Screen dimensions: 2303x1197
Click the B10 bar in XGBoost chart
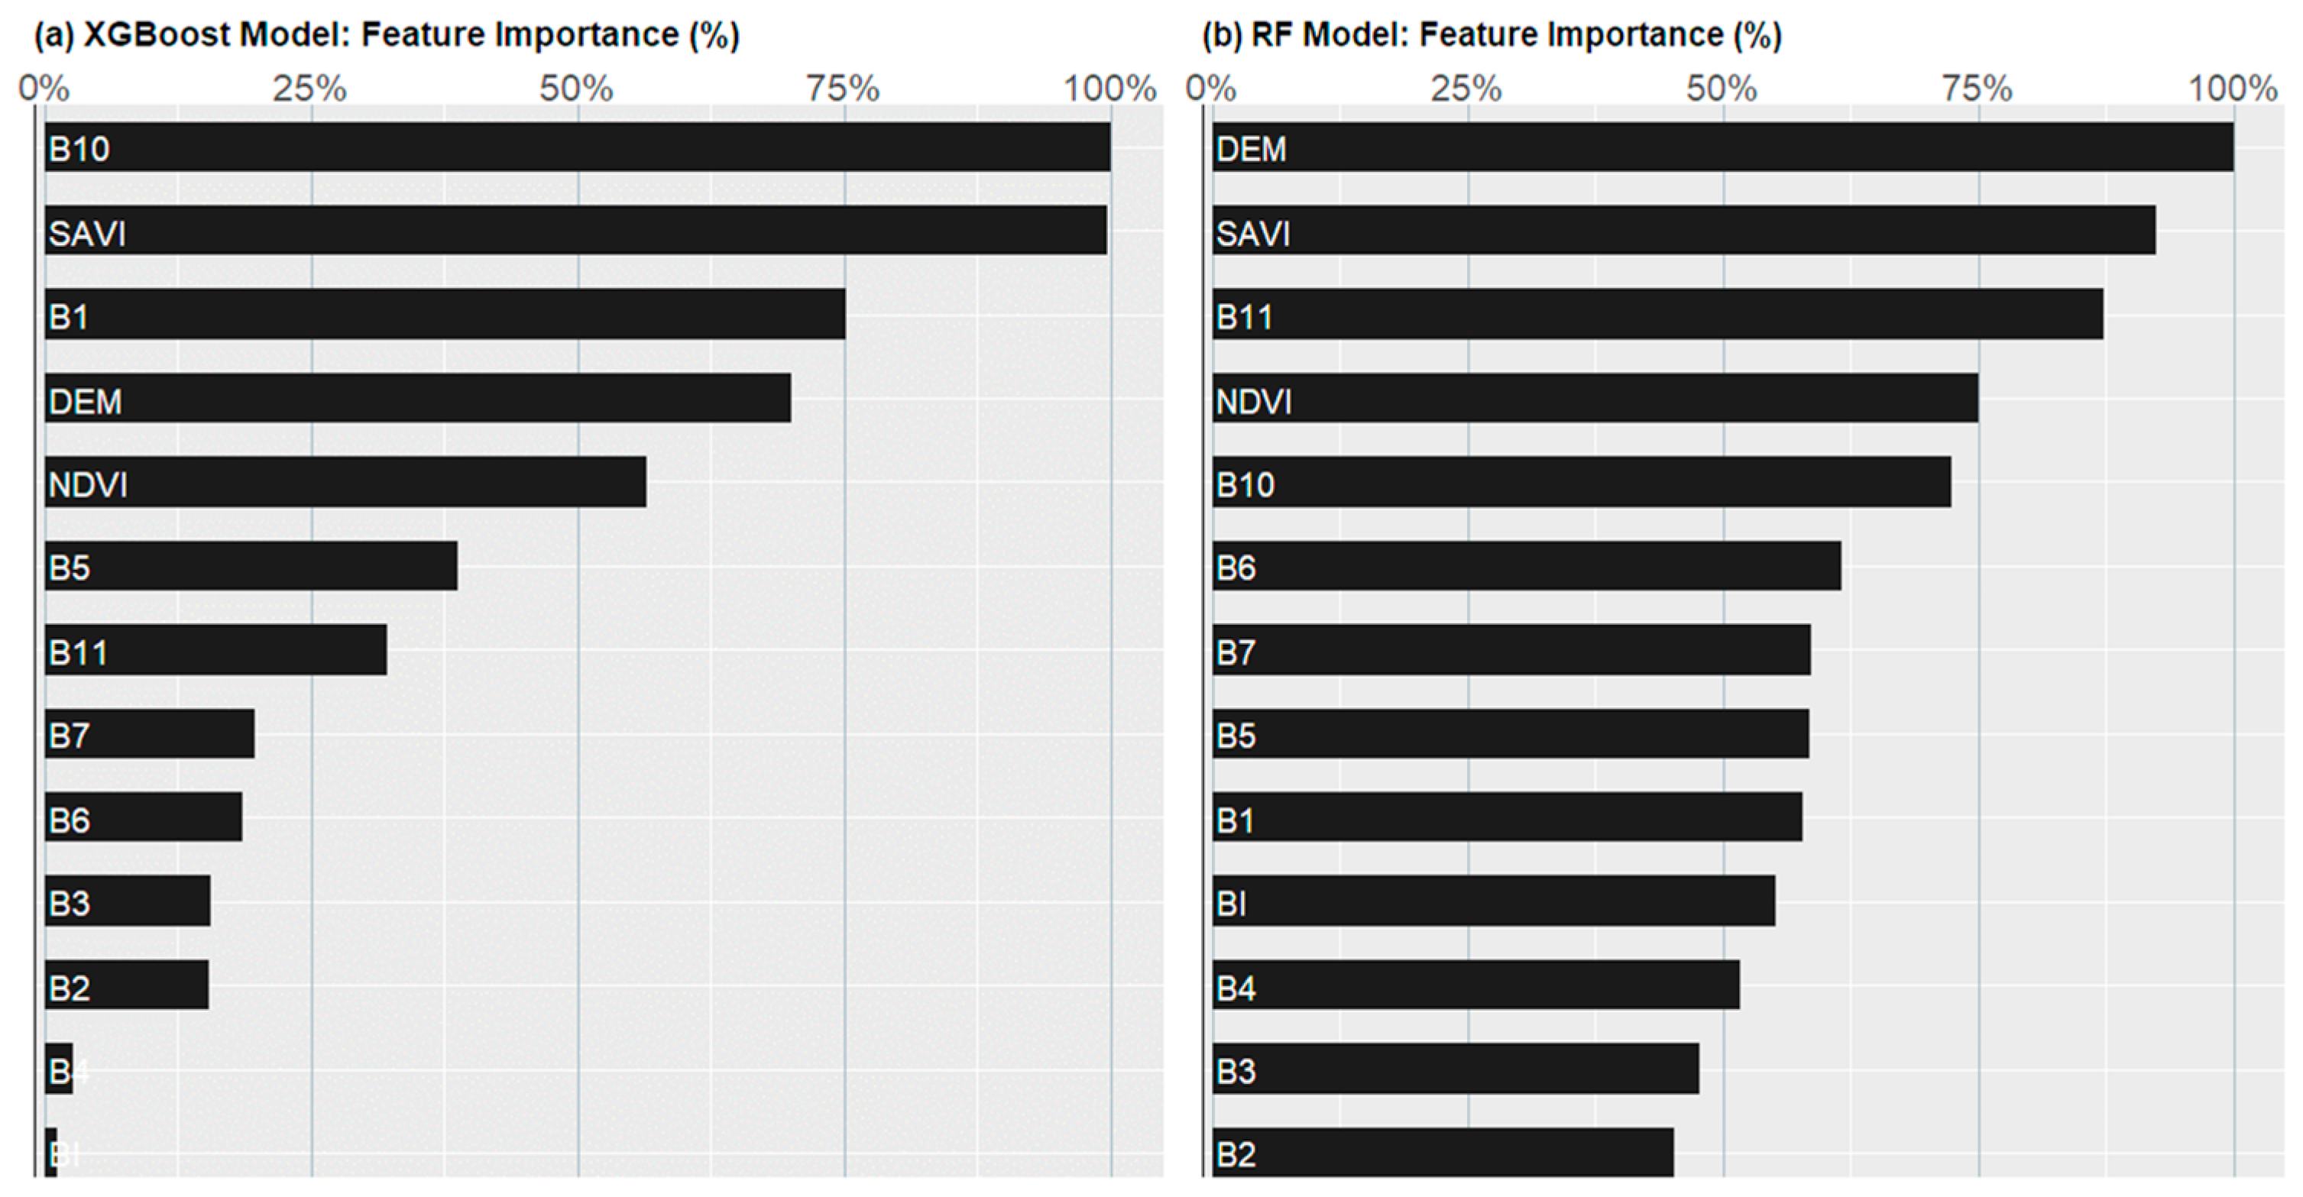578,147
